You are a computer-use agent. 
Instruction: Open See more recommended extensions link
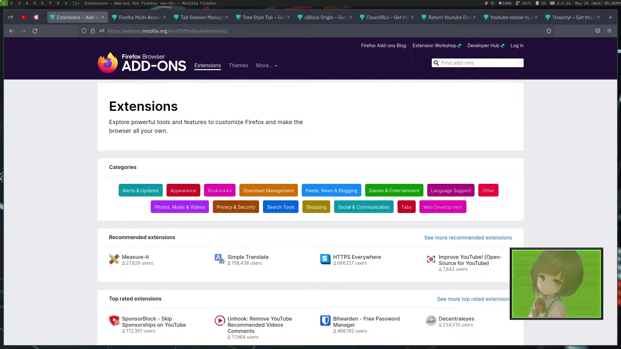tap(468, 238)
